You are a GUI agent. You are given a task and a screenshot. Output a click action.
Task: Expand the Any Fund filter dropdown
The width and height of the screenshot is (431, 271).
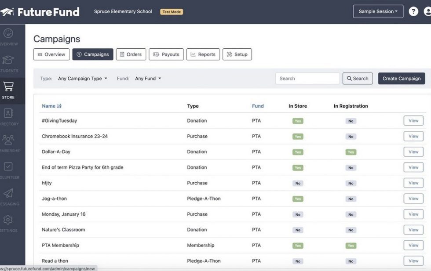[148, 78]
